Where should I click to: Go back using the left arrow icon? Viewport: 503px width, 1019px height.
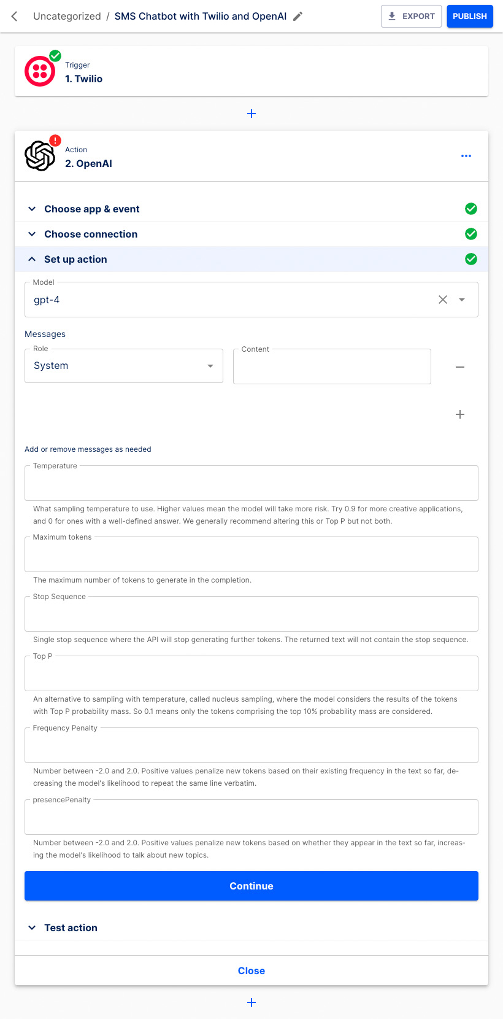[x=15, y=16]
